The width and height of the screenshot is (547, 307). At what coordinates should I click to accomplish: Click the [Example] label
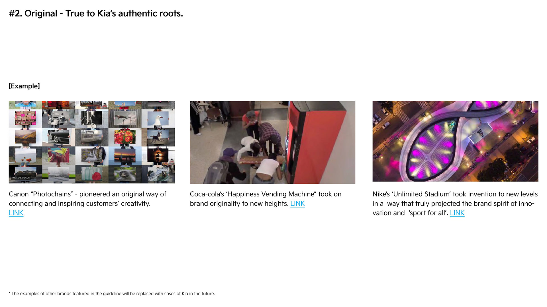click(24, 86)
